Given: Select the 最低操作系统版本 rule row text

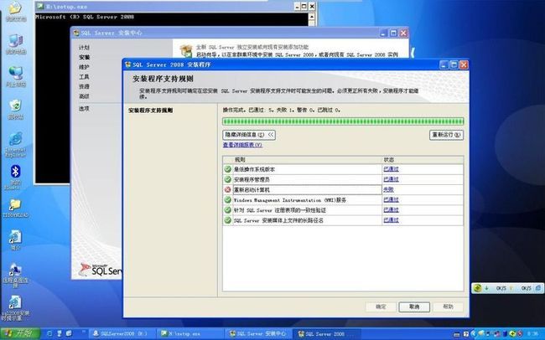Looking at the screenshot, I should 254,169.
